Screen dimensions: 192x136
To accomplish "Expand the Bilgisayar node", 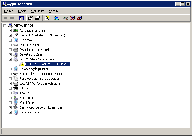I will 10,40.
